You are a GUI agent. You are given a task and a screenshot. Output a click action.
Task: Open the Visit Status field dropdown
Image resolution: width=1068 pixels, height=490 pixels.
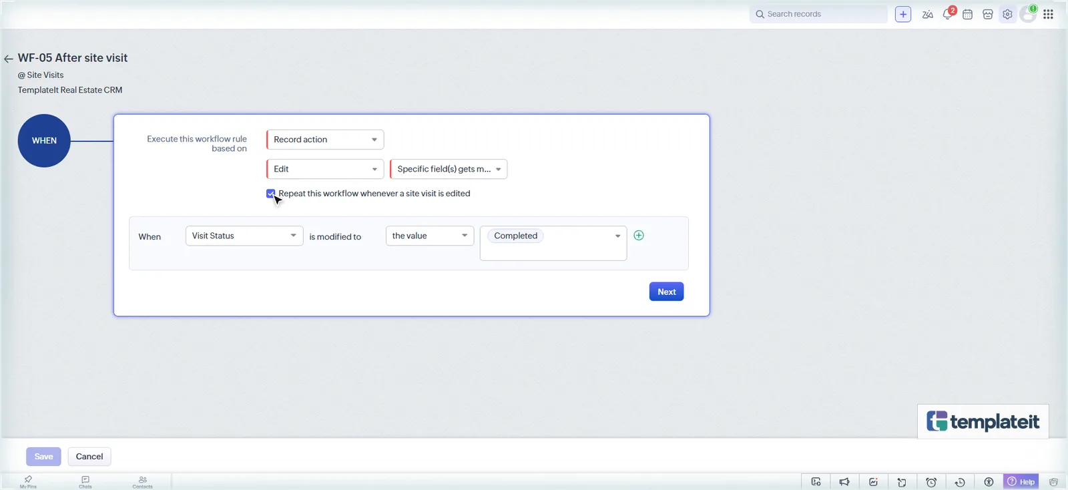[x=244, y=236]
